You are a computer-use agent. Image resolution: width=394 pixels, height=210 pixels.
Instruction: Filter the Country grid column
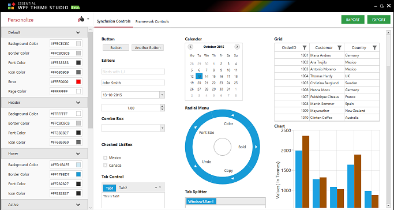[x=374, y=47]
